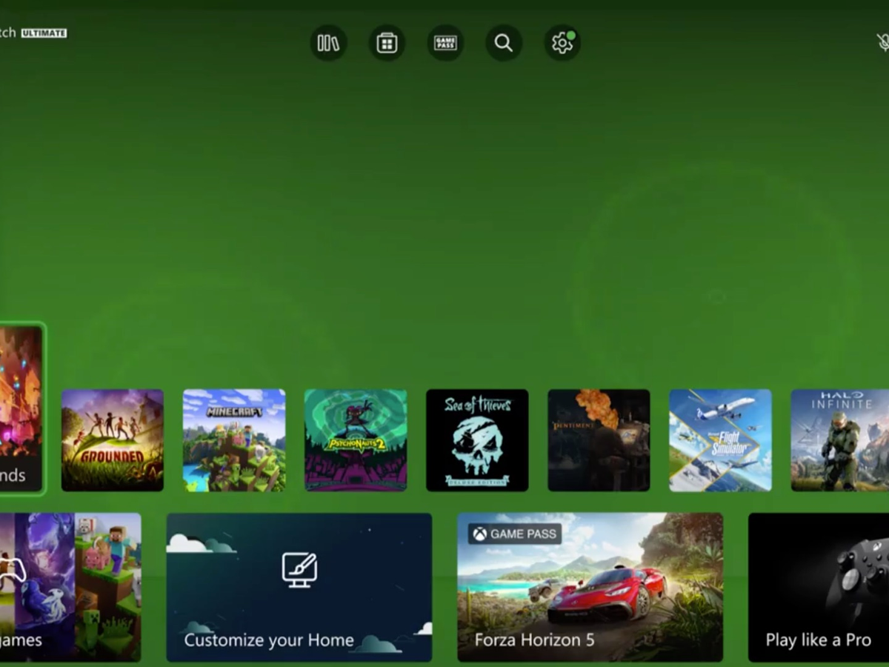Launch Sea of Thieves Deluxe Edition
889x667 pixels.
pos(477,440)
